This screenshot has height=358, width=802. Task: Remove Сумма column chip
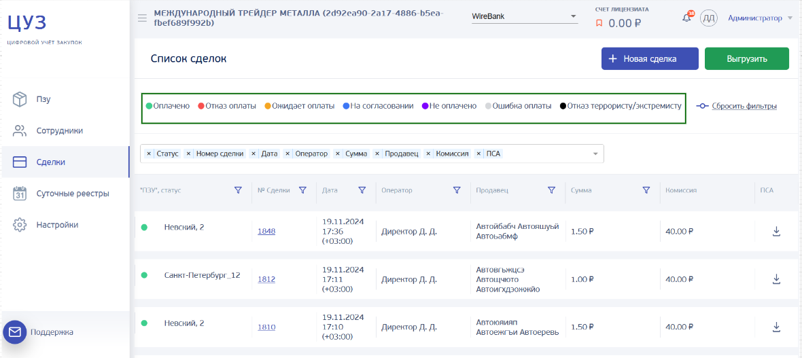[338, 154]
